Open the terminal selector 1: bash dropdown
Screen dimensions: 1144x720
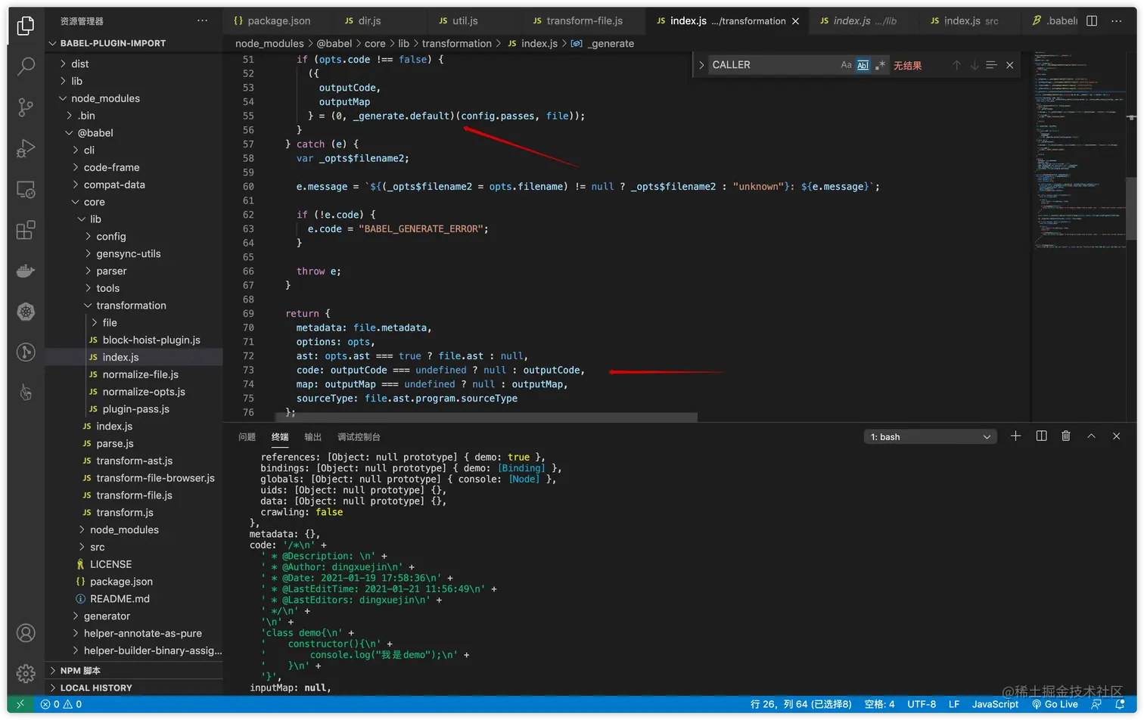click(x=931, y=436)
